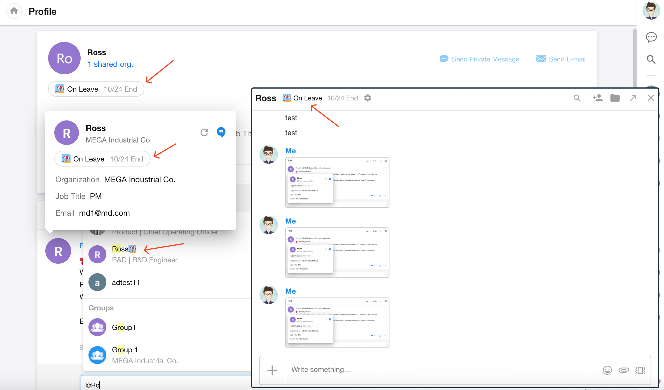The width and height of the screenshot is (664, 390).
Task: Pop out chat with the arrow icon
Action: tap(633, 98)
